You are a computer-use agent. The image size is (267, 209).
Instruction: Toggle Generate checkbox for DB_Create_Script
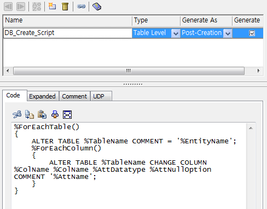tap(252, 33)
